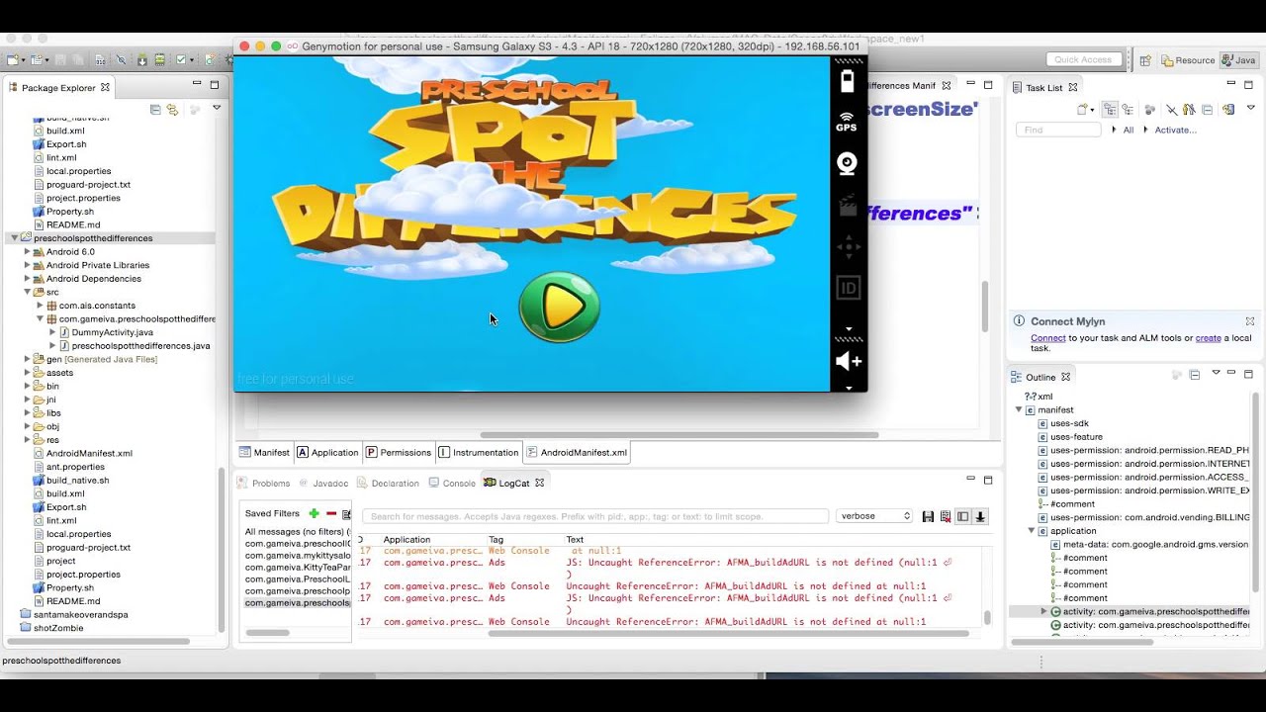The image size is (1266, 712).
Task: Clear the LogCat log
Action: coord(946,516)
